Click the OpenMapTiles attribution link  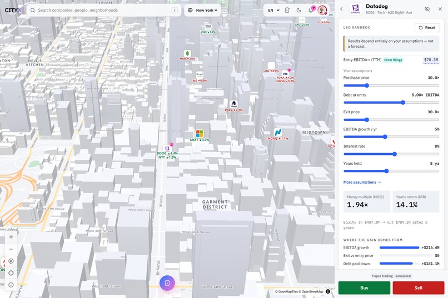286,291
